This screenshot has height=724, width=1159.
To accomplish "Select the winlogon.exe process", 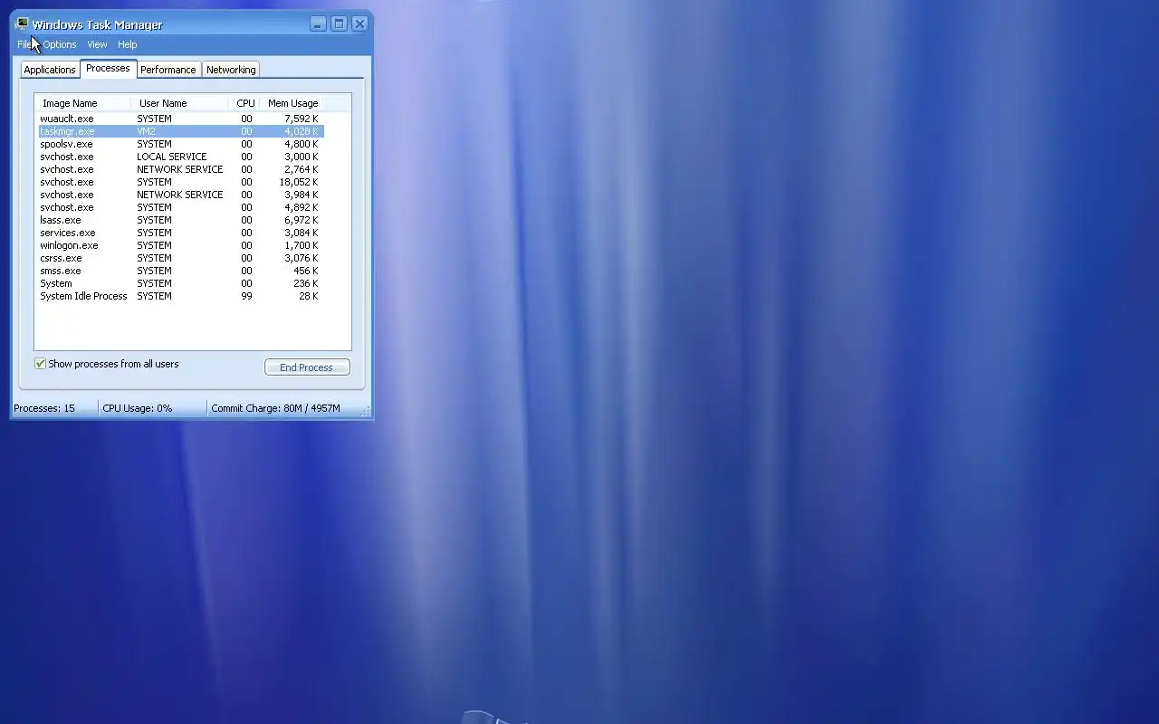I will (179, 245).
